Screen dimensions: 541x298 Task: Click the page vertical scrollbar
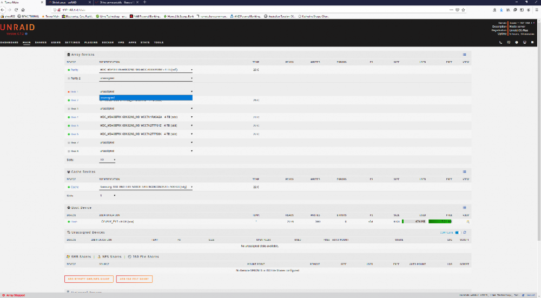tap(539, 131)
